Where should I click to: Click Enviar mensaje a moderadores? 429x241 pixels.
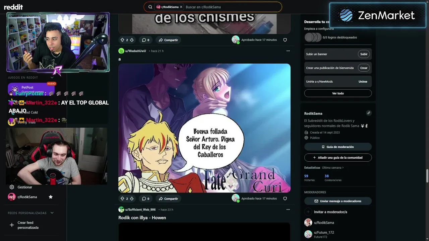click(x=338, y=201)
